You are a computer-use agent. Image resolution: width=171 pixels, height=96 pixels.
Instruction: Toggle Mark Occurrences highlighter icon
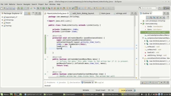pyautogui.click(x=76, y=8)
